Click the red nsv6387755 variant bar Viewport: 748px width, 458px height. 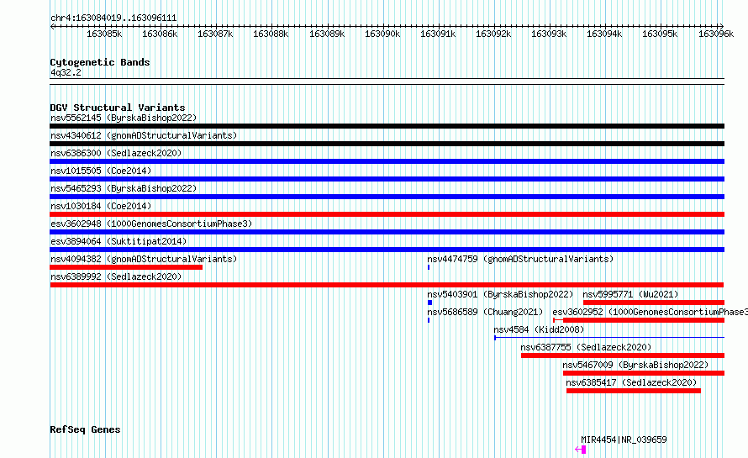[x=623, y=355]
